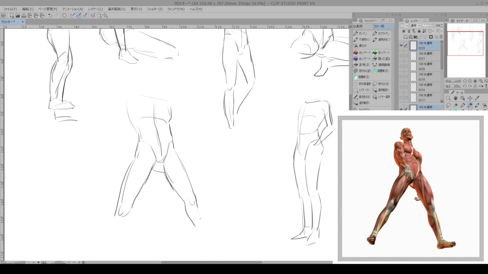Show layer 0218 via its visibility box
The height and width of the screenshot is (274, 488).
401,87
